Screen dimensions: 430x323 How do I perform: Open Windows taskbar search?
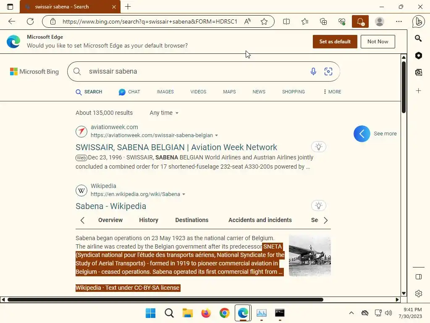(x=169, y=313)
